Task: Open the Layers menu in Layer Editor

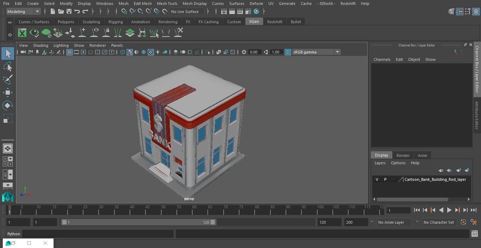Action: click(380, 163)
